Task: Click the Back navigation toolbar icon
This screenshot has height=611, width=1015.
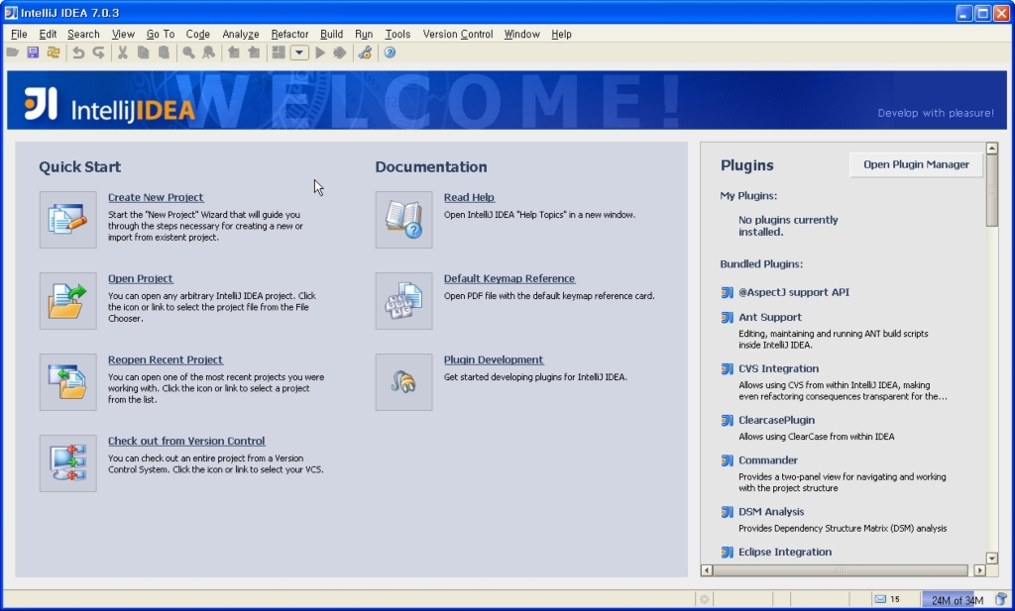Action: click(234, 52)
